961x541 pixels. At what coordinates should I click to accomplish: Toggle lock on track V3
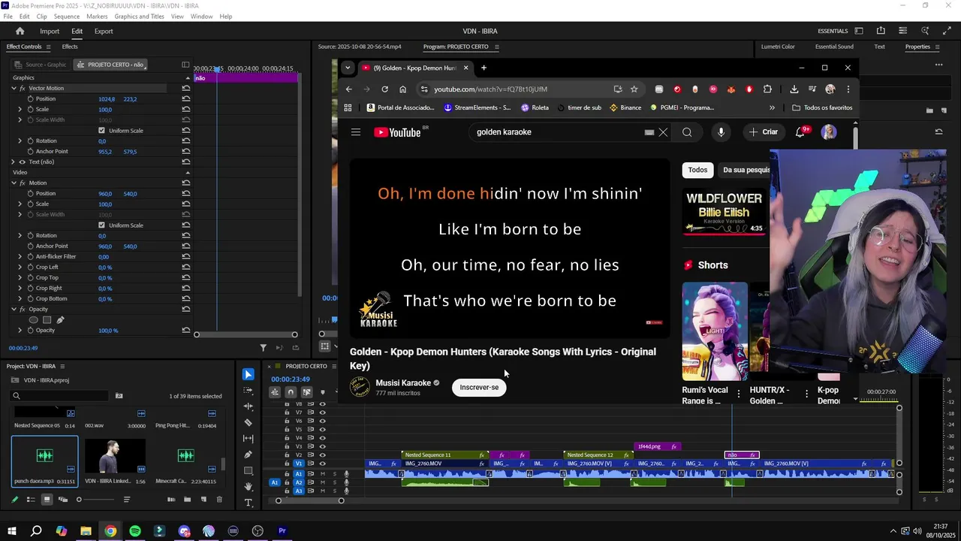pos(287,446)
